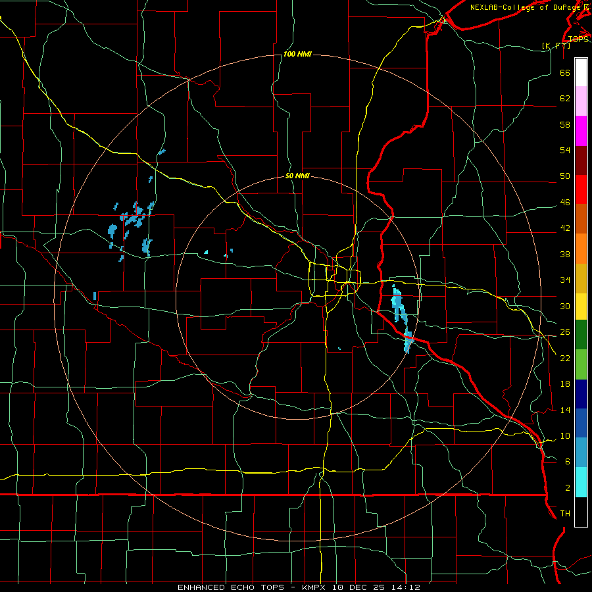
Task: Click the elongated cyan echo east of the metro
Action: click(x=402, y=319)
